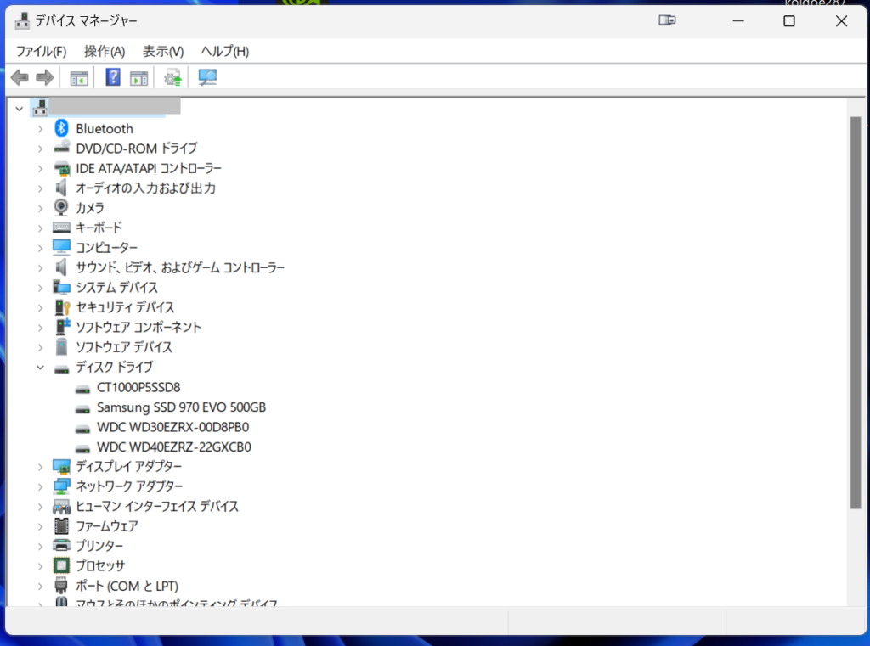This screenshot has height=646, width=870.
Task: Select WDC WD30EZRX-00D8PB0 drive
Action: [173, 428]
